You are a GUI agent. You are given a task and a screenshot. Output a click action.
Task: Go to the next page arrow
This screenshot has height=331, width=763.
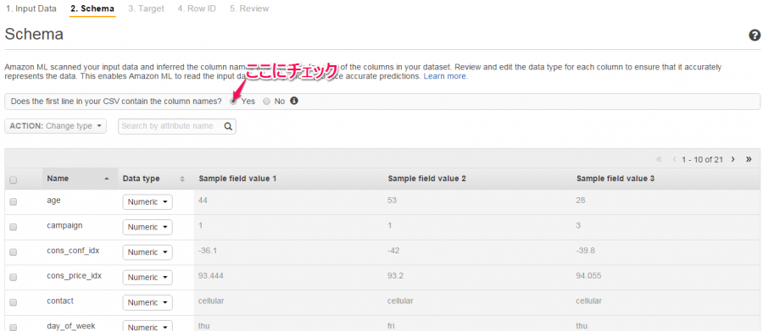click(x=732, y=159)
